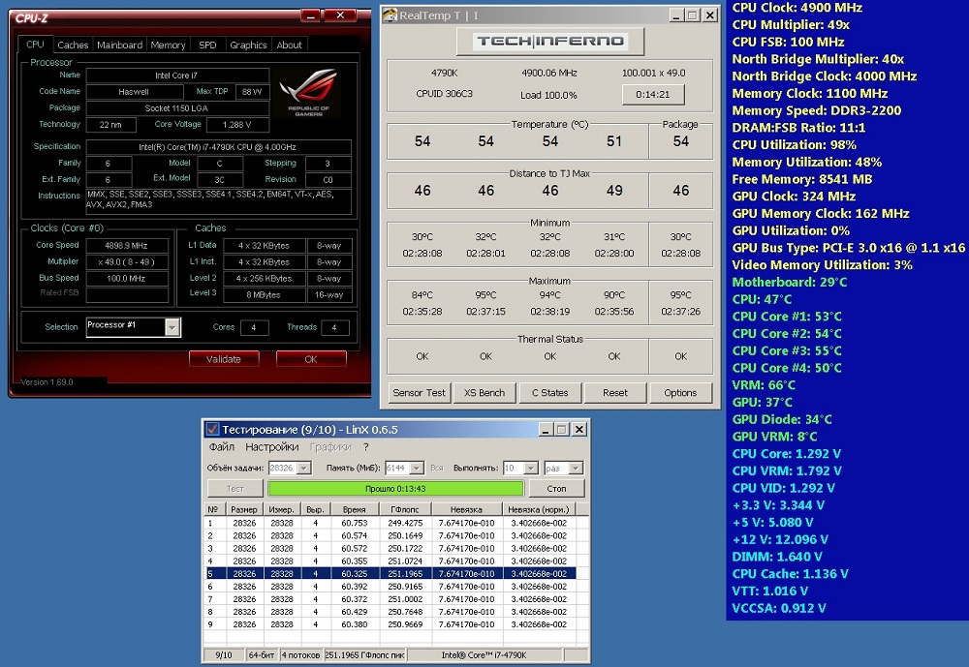This screenshot has width=969, height=667.
Task: Open C States in RealTemp
Action: [x=550, y=393]
